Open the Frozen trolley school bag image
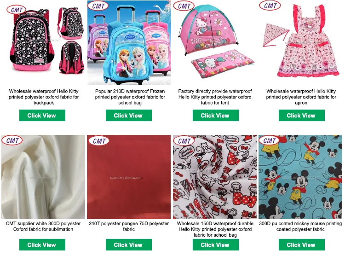The height and width of the screenshot is (256, 345). [x=129, y=42]
